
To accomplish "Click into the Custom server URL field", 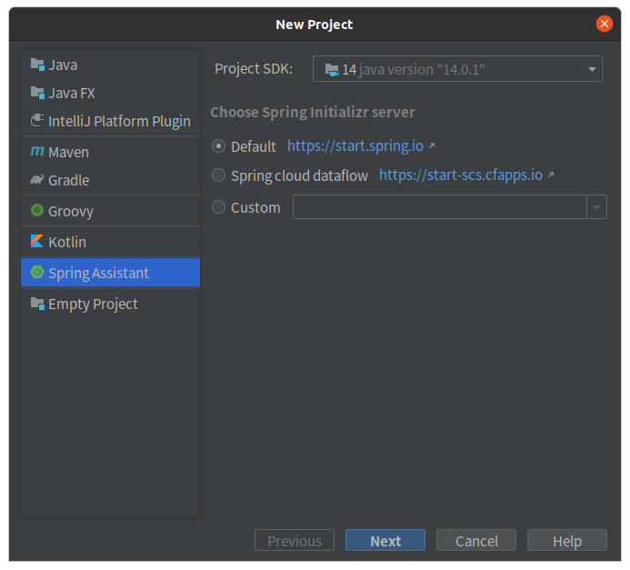I will pos(440,207).
